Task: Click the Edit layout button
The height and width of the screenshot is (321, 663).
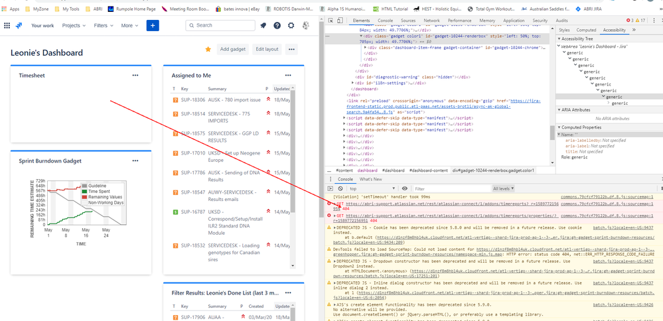Action: click(267, 50)
